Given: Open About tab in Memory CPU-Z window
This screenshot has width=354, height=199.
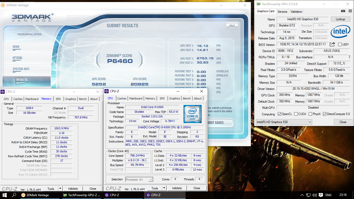Looking at the screenshot, I should pyautogui.click(x=94, y=99).
